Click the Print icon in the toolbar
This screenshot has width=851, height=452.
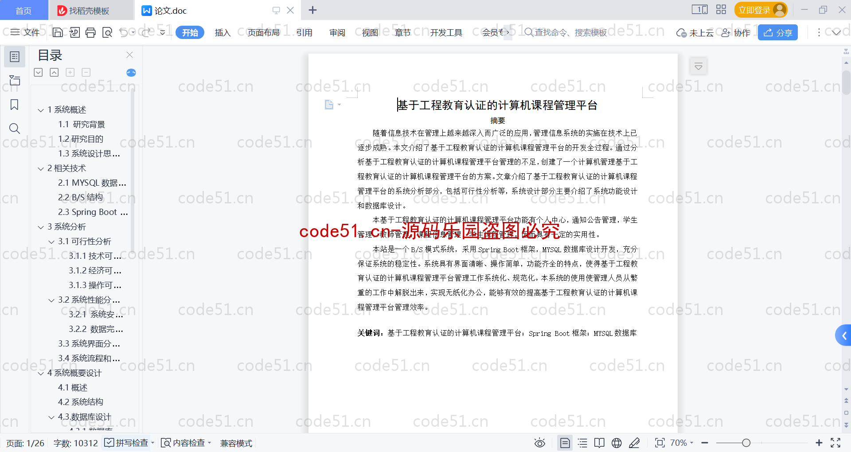[x=90, y=32]
